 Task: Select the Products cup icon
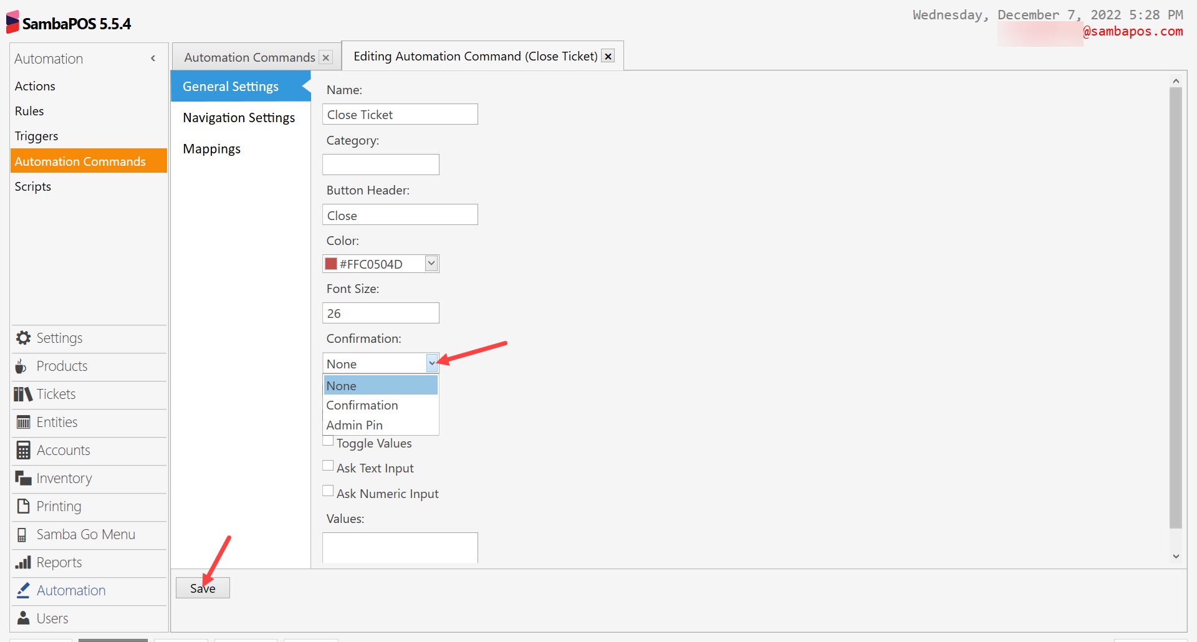(x=22, y=366)
